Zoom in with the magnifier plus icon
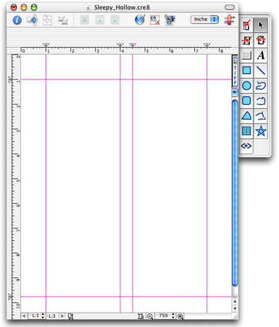279x327 pixels. click(x=180, y=316)
